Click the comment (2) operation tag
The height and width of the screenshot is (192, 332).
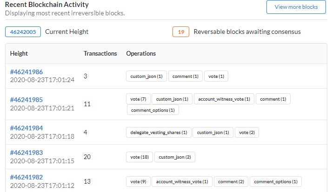pyautogui.click(x=231, y=182)
